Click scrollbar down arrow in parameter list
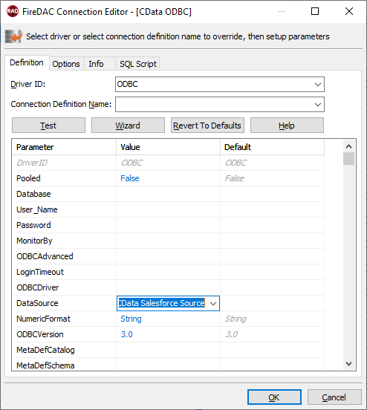The width and height of the screenshot is (367, 410). [x=348, y=363]
